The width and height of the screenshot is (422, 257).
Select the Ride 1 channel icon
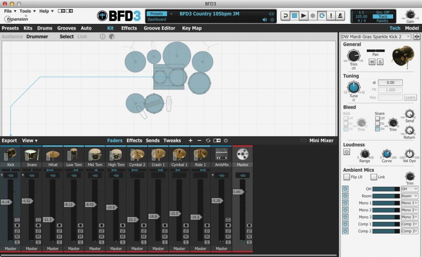[201, 154]
